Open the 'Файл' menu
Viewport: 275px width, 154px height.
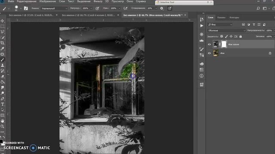click(11, 1)
